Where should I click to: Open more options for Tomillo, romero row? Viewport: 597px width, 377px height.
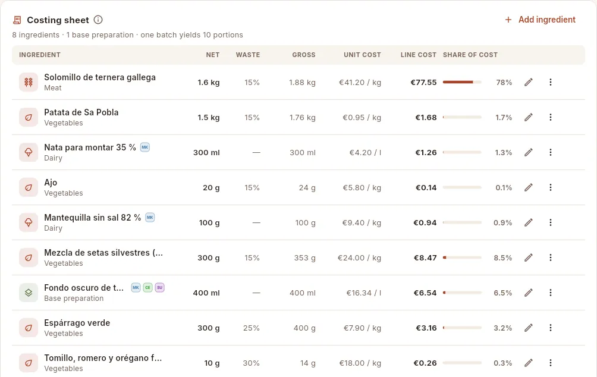point(551,363)
